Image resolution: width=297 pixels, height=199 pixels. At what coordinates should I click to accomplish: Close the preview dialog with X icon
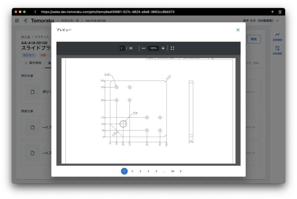pyautogui.click(x=238, y=30)
